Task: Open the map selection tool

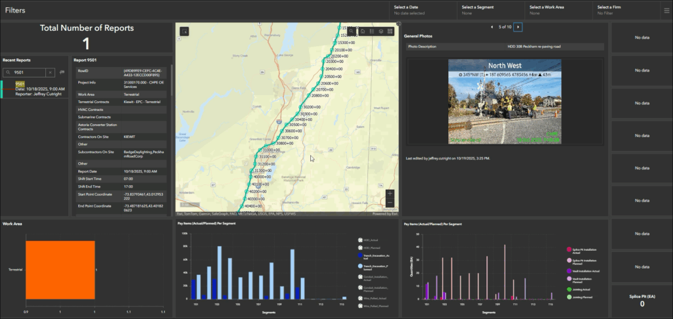Action: 185,31
